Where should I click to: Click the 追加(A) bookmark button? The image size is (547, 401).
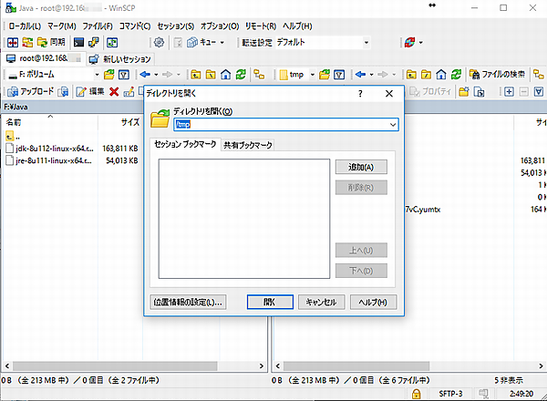click(361, 167)
